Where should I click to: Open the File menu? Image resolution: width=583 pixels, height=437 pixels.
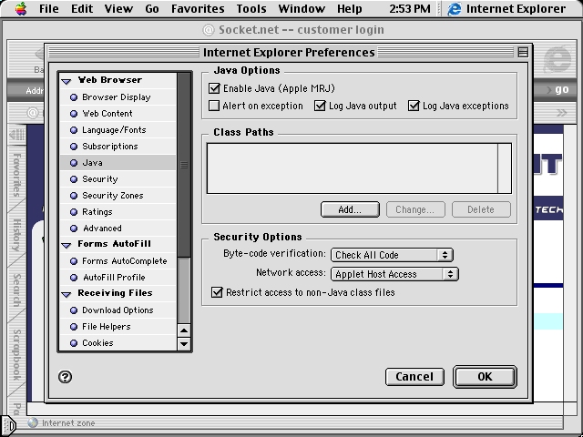(49, 8)
